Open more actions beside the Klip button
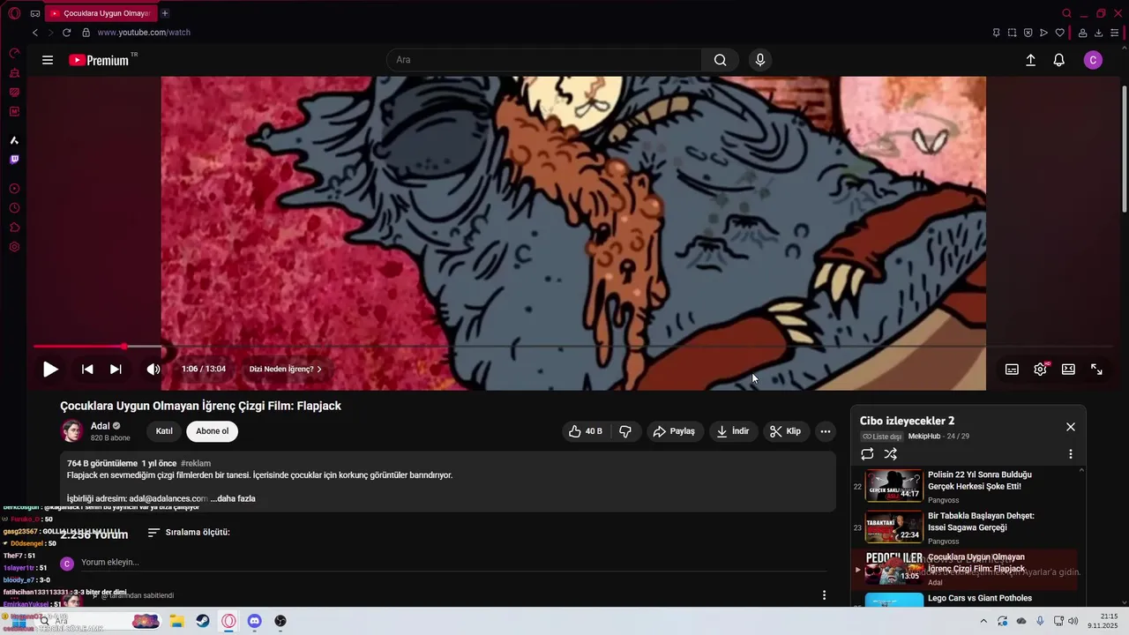Screen dimensions: 1129x635 click(x=825, y=431)
